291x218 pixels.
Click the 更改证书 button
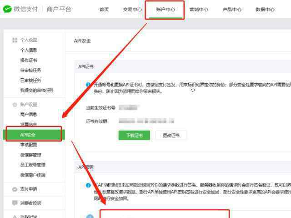(171, 136)
